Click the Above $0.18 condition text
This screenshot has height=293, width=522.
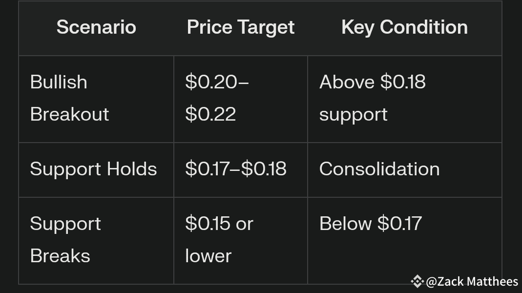tap(372, 83)
